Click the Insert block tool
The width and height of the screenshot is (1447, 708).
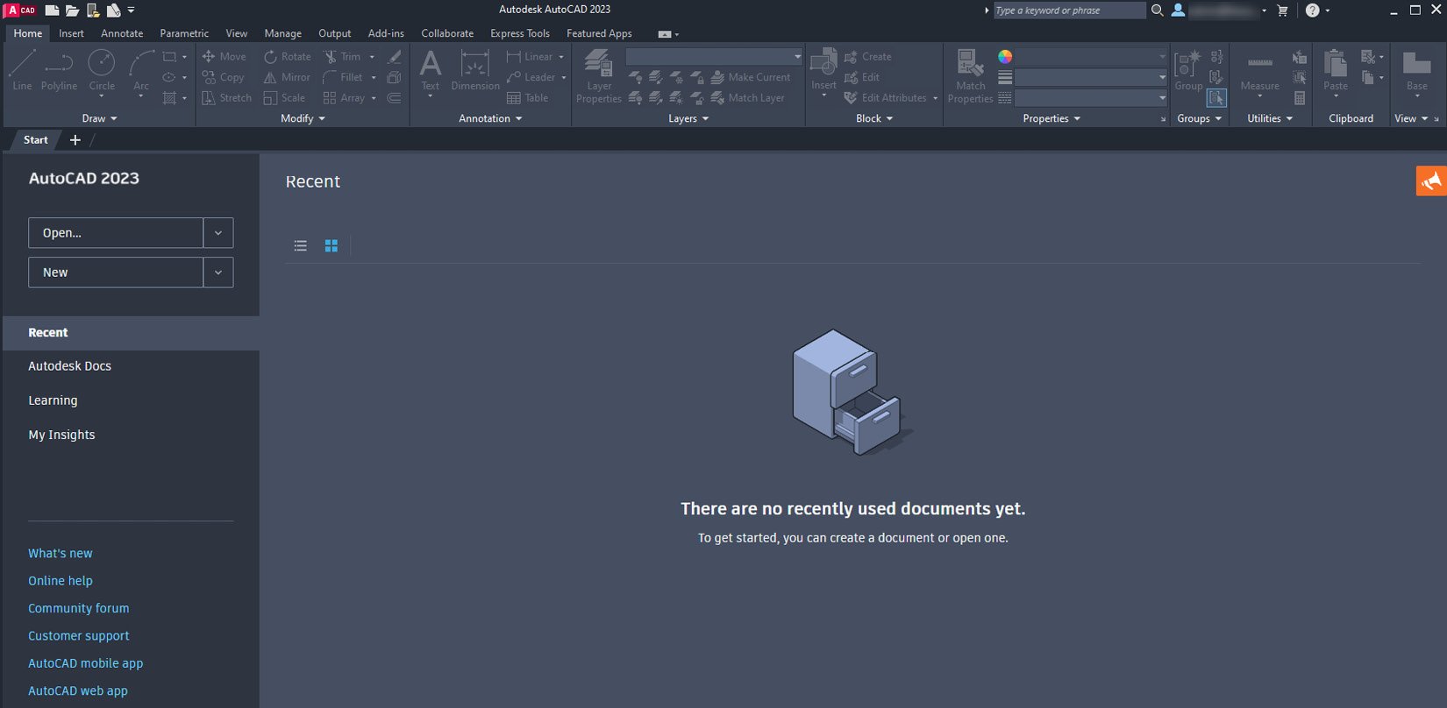[823, 68]
